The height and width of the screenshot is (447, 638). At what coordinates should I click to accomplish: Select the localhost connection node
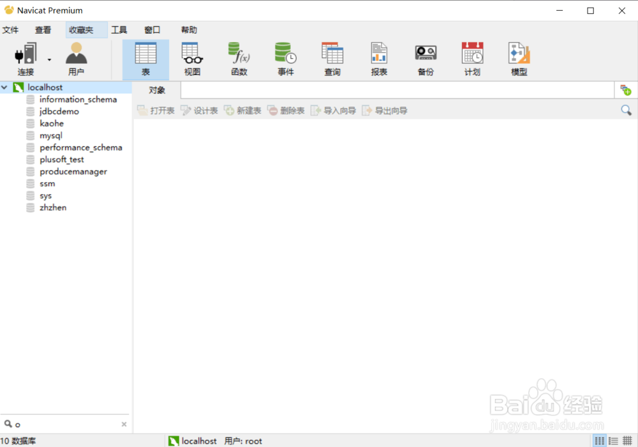45,87
